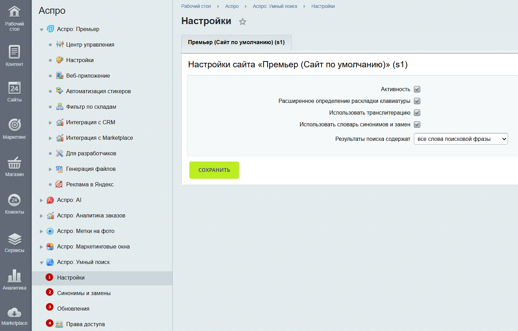
Task: Click the palette icon of Настройки under Премьер
Action: [x=60, y=60]
